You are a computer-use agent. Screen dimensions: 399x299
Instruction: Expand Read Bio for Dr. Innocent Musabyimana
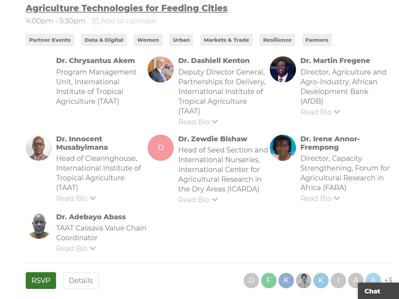76,198
